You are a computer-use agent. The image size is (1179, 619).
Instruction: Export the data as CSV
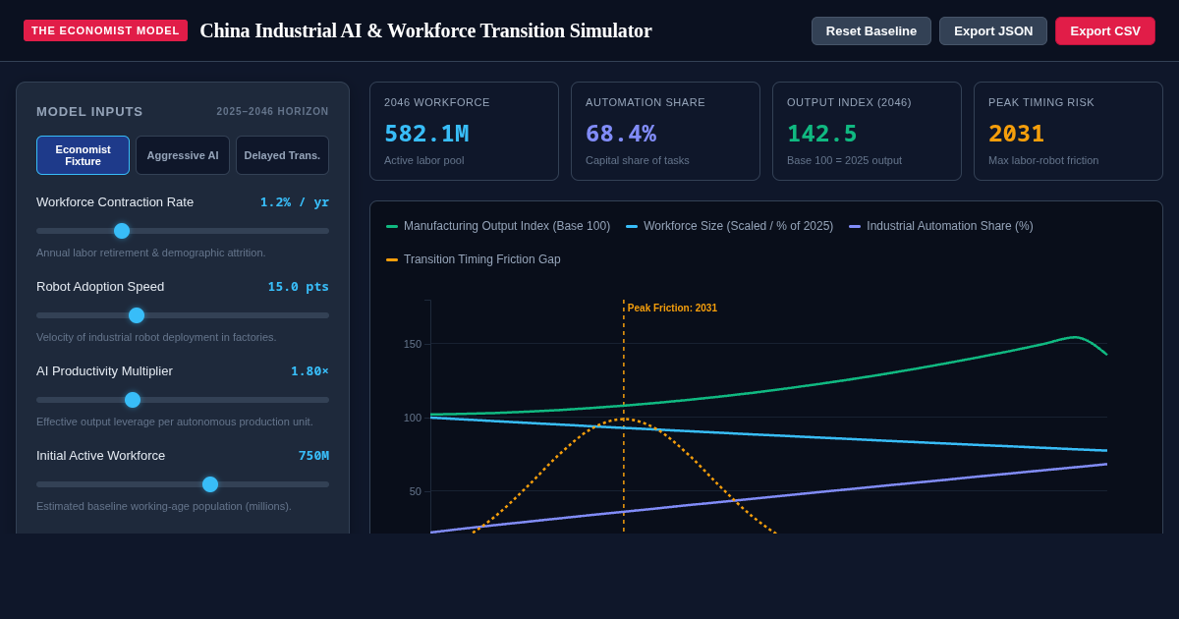tap(1105, 30)
